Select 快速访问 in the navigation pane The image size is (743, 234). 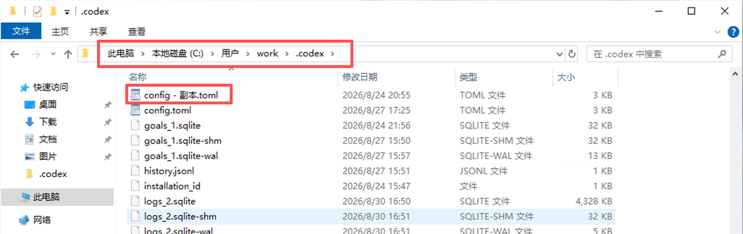pos(51,87)
